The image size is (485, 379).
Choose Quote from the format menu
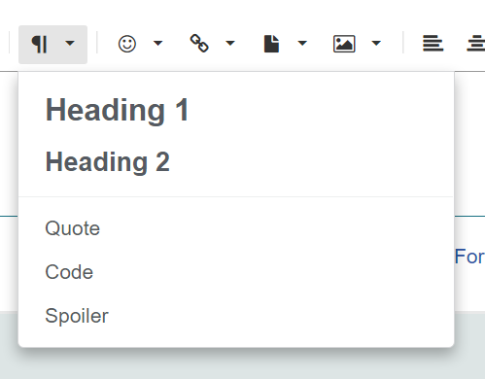pyautogui.click(x=72, y=228)
